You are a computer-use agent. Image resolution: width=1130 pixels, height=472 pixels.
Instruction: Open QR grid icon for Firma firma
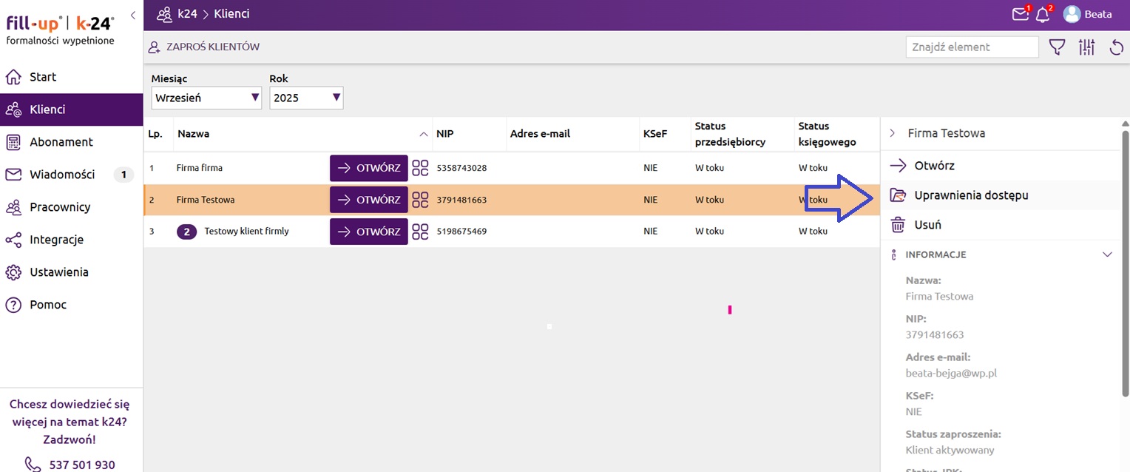(420, 168)
